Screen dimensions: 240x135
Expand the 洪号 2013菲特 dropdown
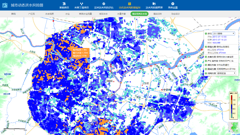[223, 33]
